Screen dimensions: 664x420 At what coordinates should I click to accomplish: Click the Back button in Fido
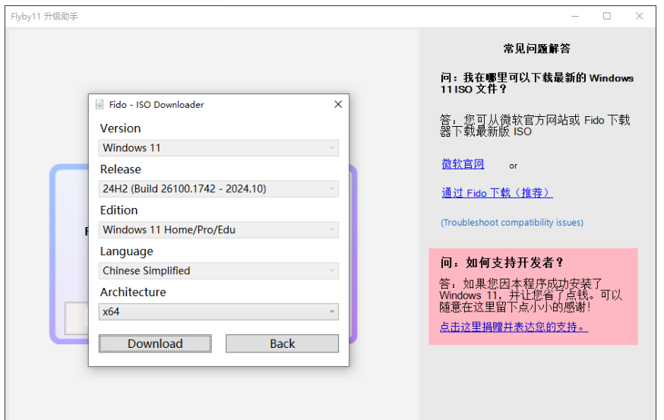coord(282,343)
